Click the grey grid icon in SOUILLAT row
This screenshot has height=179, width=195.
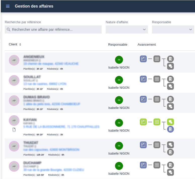pyautogui.click(x=157, y=79)
